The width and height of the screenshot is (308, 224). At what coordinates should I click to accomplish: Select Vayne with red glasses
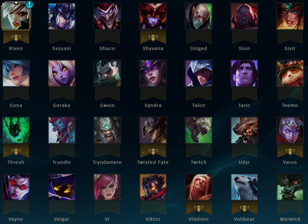pyautogui.click(x=16, y=187)
